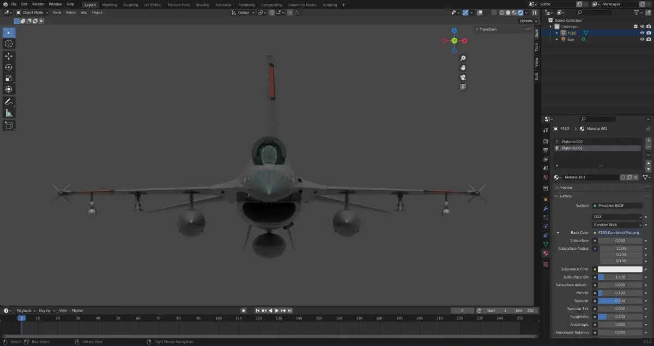Image resolution: width=654 pixels, height=346 pixels.
Task: Switch to the Shading workspace tab
Action: coord(202,5)
